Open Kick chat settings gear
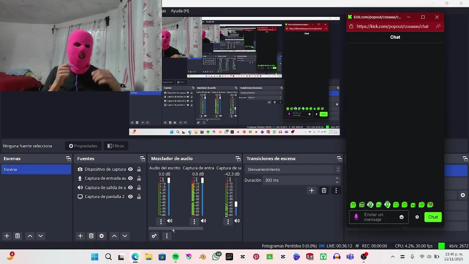The height and width of the screenshot is (264, 469). 417,217
